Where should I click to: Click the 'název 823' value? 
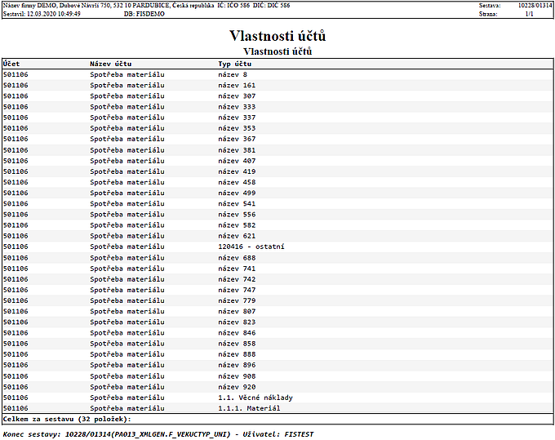[x=237, y=322]
